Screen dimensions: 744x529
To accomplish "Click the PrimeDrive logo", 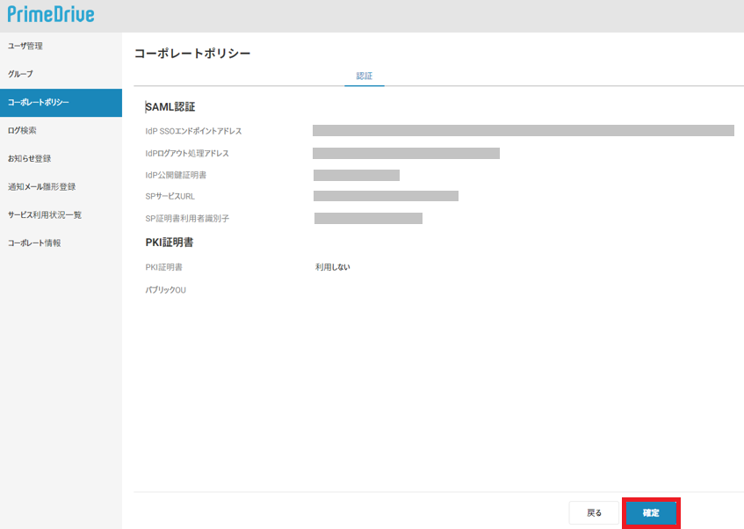I will pos(51,15).
